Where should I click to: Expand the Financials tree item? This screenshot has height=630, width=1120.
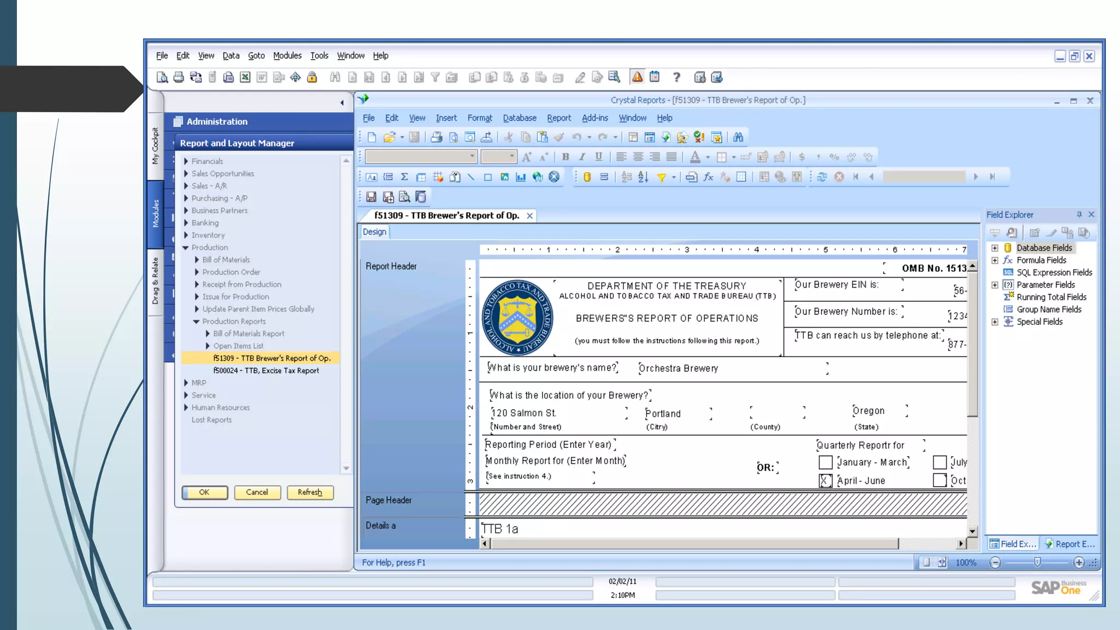(x=186, y=161)
